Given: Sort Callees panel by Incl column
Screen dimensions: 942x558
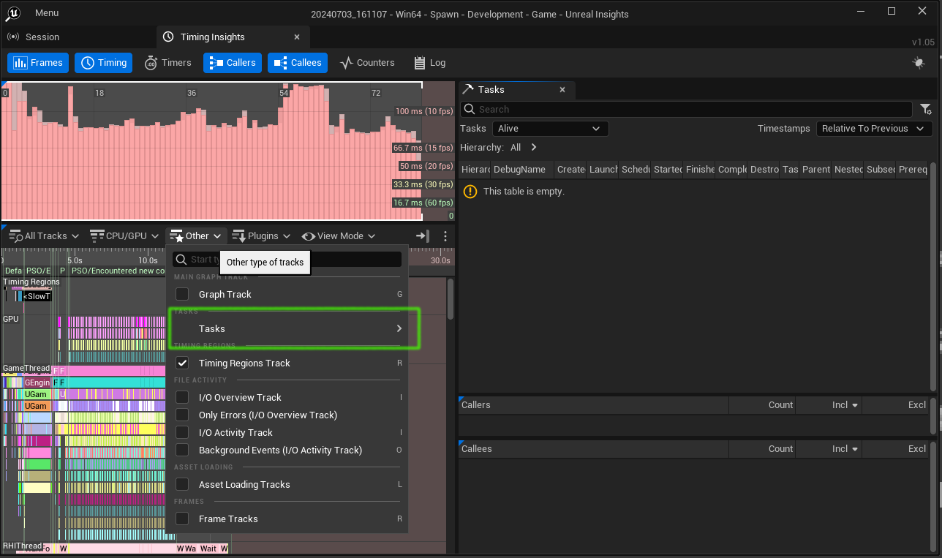Looking at the screenshot, I should [829, 448].
